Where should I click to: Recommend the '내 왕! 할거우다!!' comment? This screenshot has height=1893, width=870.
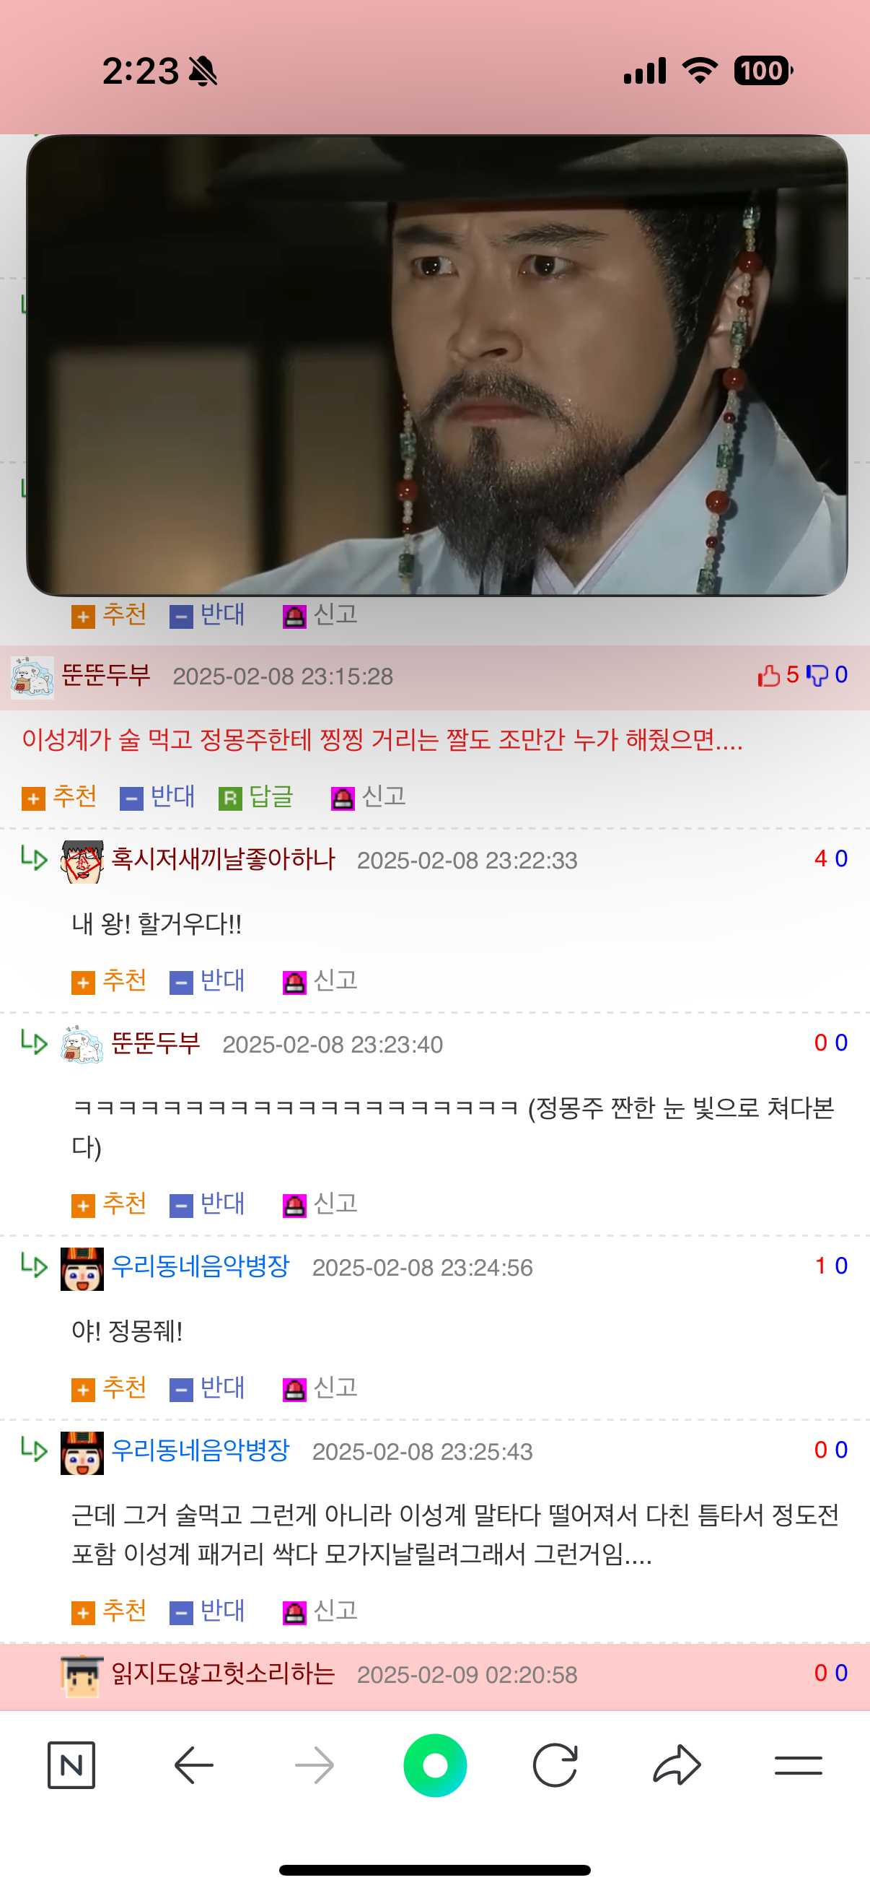tap(110, 980)
